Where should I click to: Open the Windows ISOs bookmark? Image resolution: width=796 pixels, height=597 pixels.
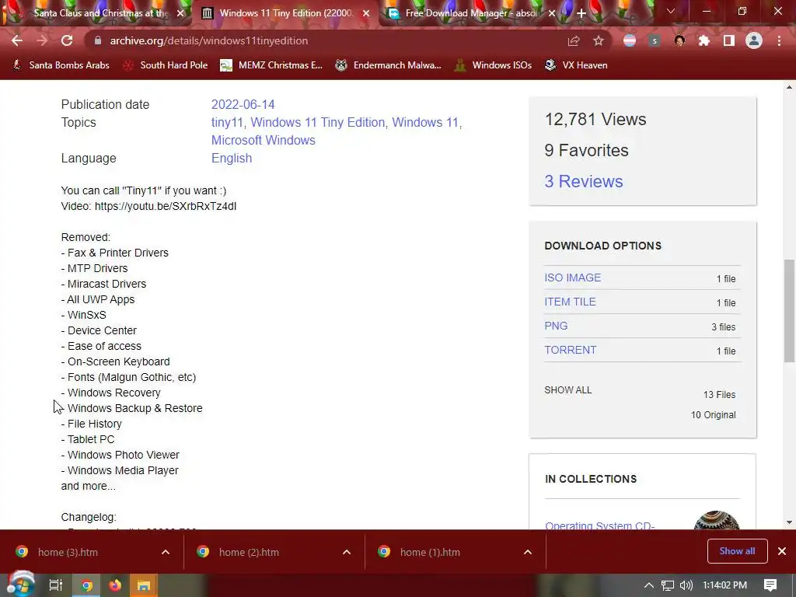[493, 65]
